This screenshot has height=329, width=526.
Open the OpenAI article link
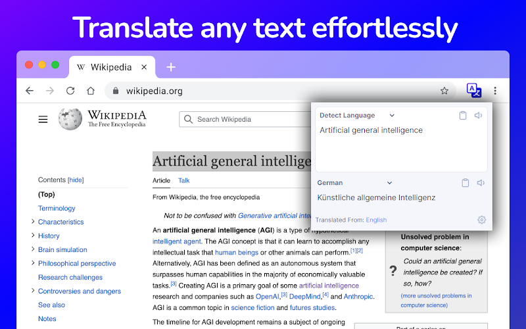click(x=268, y=297)
